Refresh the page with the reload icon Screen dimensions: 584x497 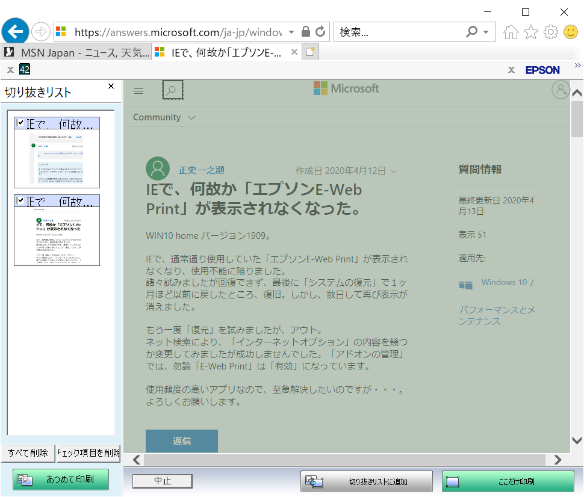pos(320,32)
